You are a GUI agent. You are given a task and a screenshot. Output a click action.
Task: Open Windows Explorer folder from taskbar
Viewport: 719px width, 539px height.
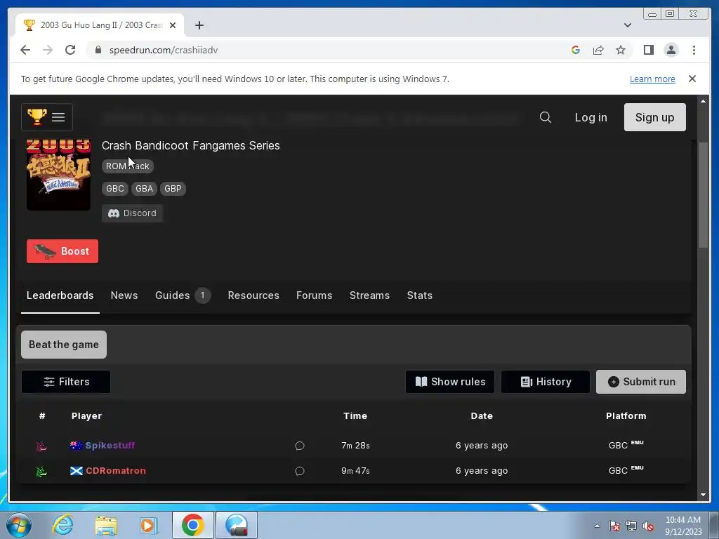(x=106, y=525)
